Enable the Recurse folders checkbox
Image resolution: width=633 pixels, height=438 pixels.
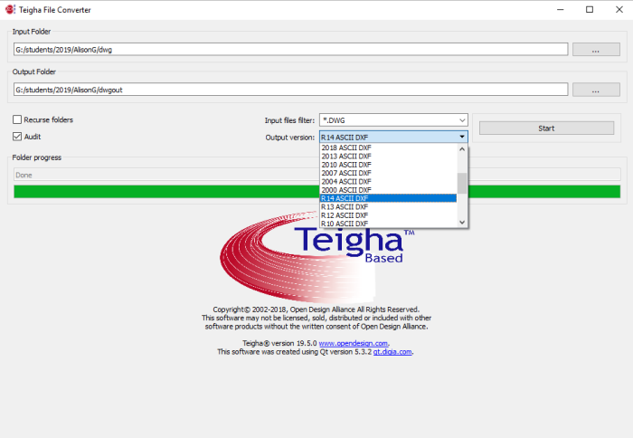(x=17, y=119)
